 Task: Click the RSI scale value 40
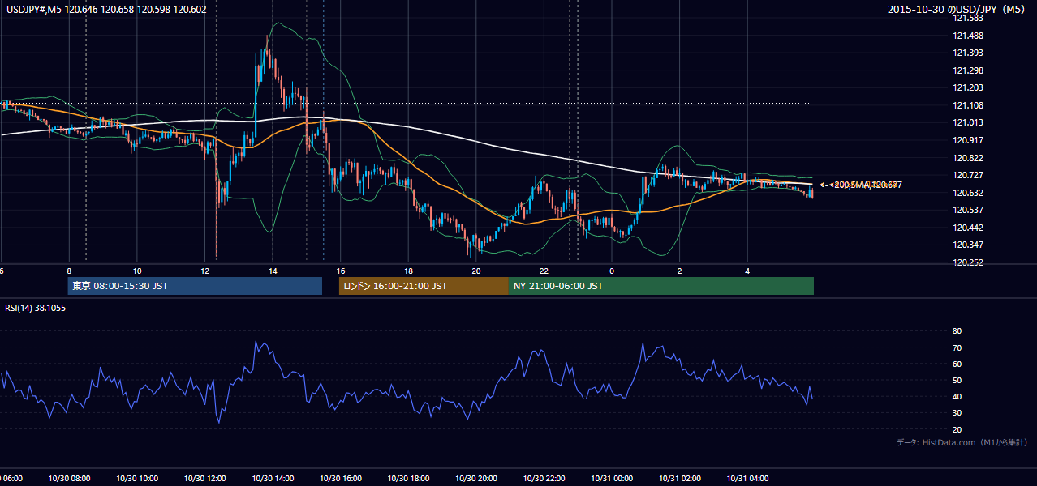click(957, 396)
